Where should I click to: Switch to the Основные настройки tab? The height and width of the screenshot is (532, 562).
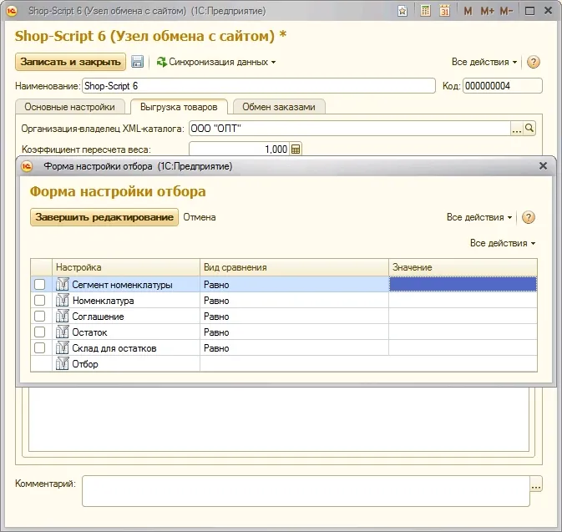click(x=70, y=107)
